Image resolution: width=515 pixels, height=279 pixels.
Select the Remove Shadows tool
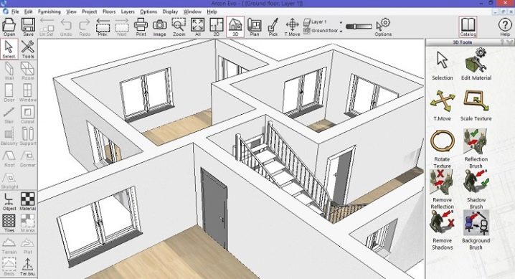coord(442,230)
